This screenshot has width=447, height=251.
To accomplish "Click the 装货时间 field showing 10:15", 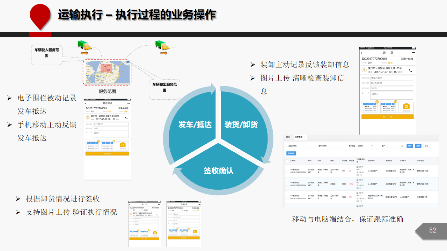I will (391, 89).
